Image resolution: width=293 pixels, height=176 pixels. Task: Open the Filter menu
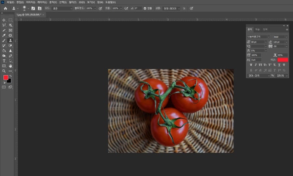[72, 2]
